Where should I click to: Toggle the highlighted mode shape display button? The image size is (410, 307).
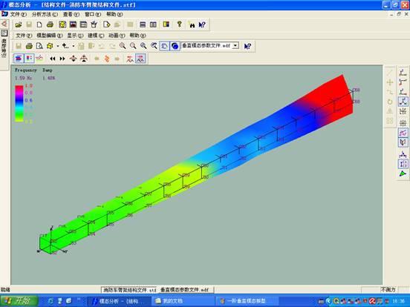click(x=140, y=59)
